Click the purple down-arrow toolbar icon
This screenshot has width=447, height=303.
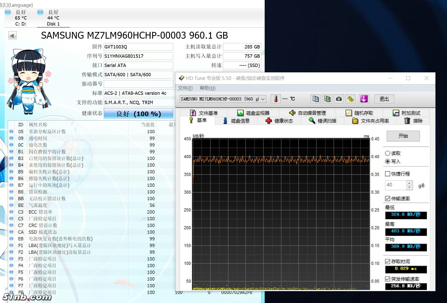364,99
